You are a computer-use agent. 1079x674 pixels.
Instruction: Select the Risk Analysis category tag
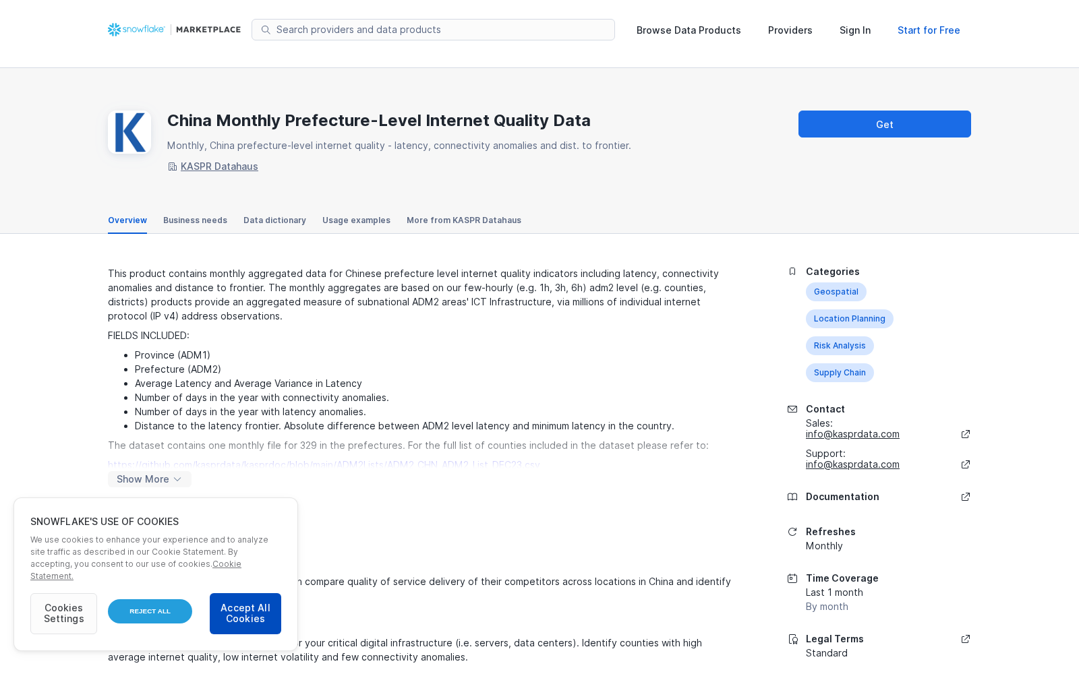pyautogui.click(x=840, y=346)
